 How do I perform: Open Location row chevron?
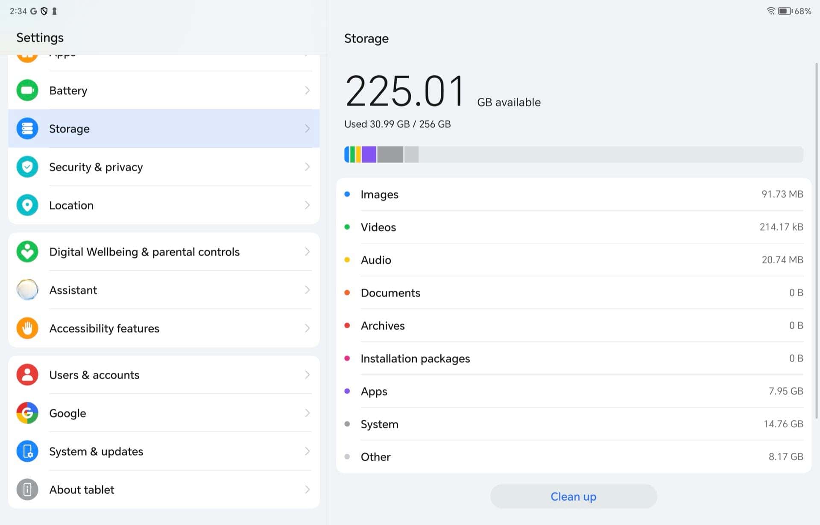pyautogui.click(x=307, y=205)
